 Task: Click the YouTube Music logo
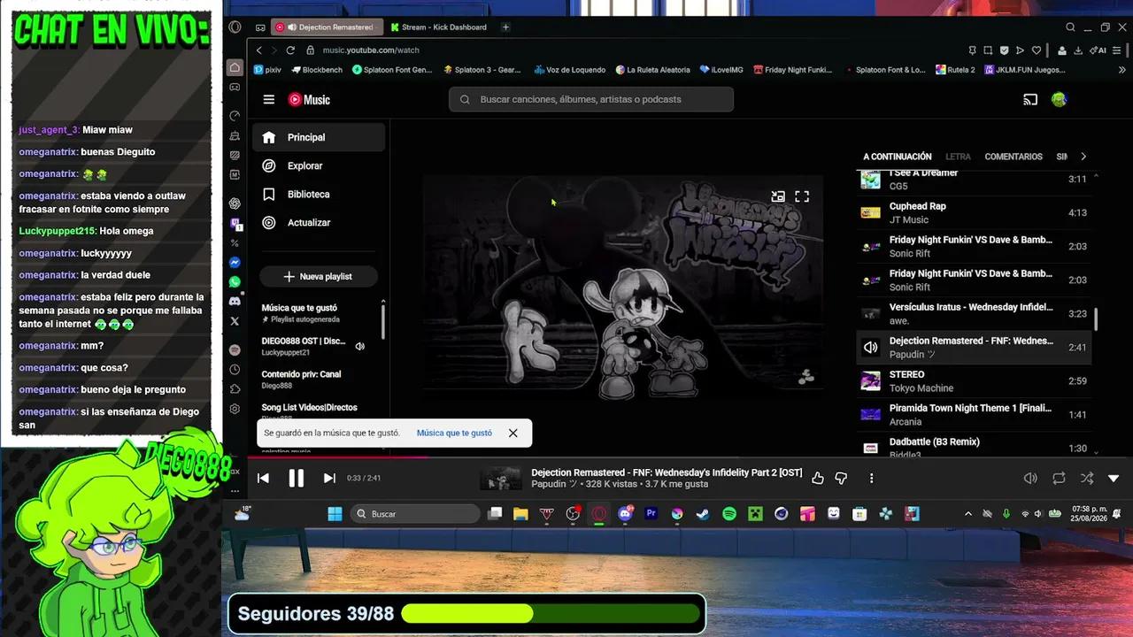tap(309, 100)
